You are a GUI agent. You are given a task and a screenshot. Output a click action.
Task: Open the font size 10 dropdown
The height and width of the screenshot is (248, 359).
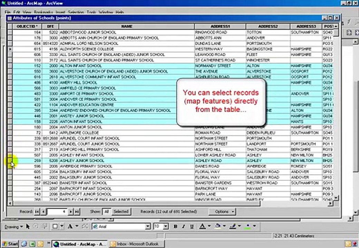[166, 227]
